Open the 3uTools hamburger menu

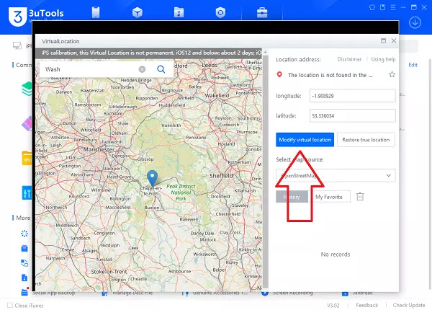(x=393, y=7)
